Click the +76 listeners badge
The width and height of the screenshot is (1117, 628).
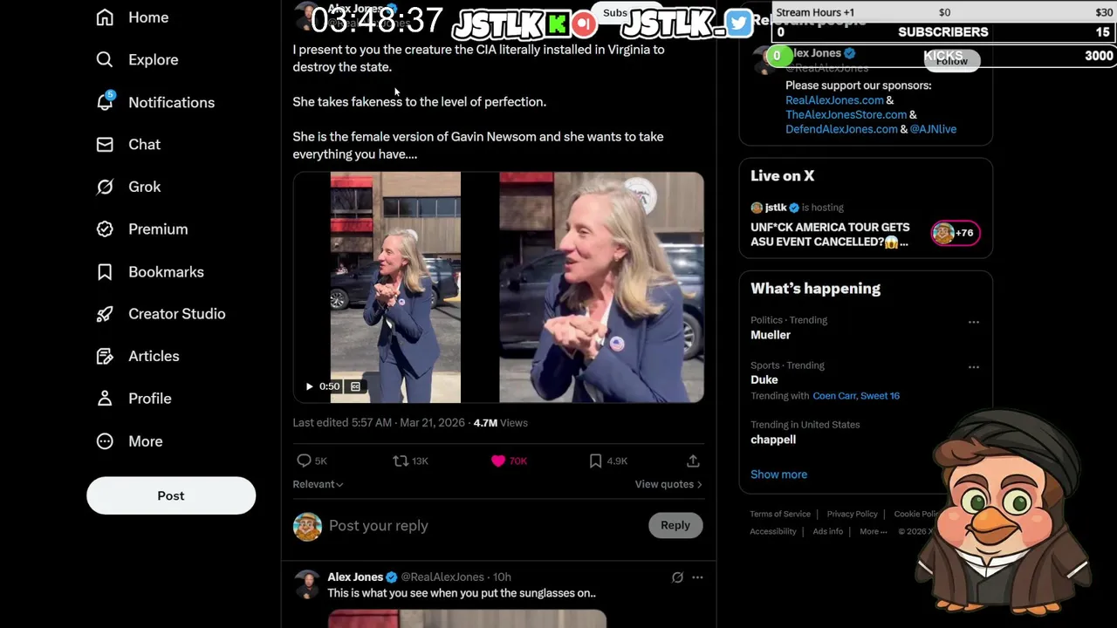coord(956,233)
